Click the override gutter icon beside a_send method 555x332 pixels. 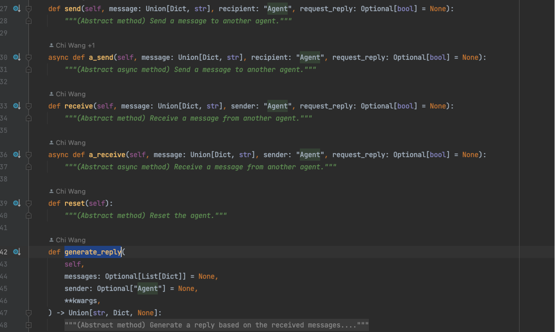(x=17, y=57)
